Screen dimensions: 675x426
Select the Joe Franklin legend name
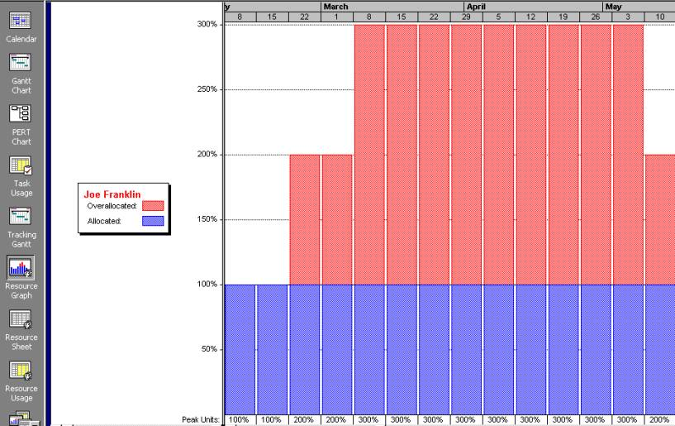click(x=112, y=194)
